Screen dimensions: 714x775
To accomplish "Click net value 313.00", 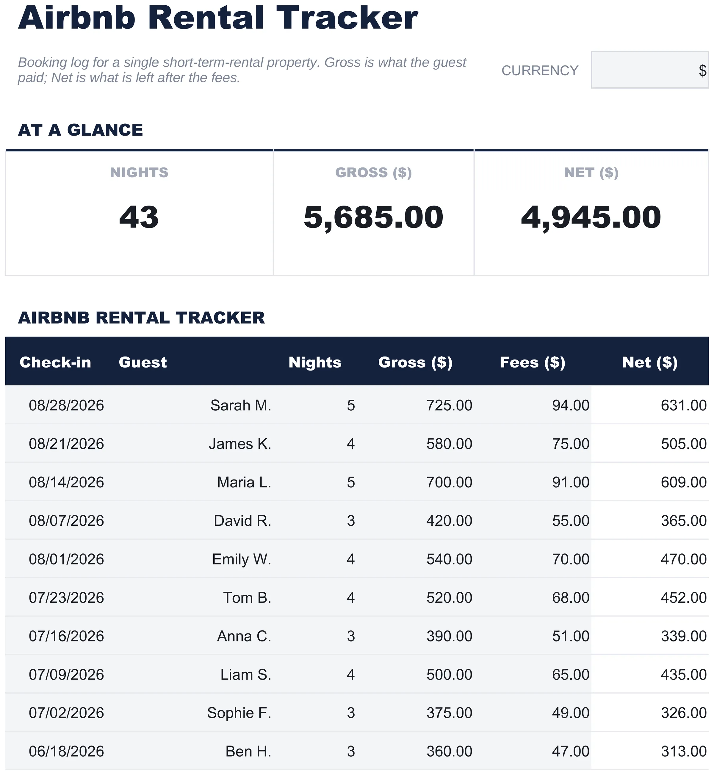I will click(683, 752).
